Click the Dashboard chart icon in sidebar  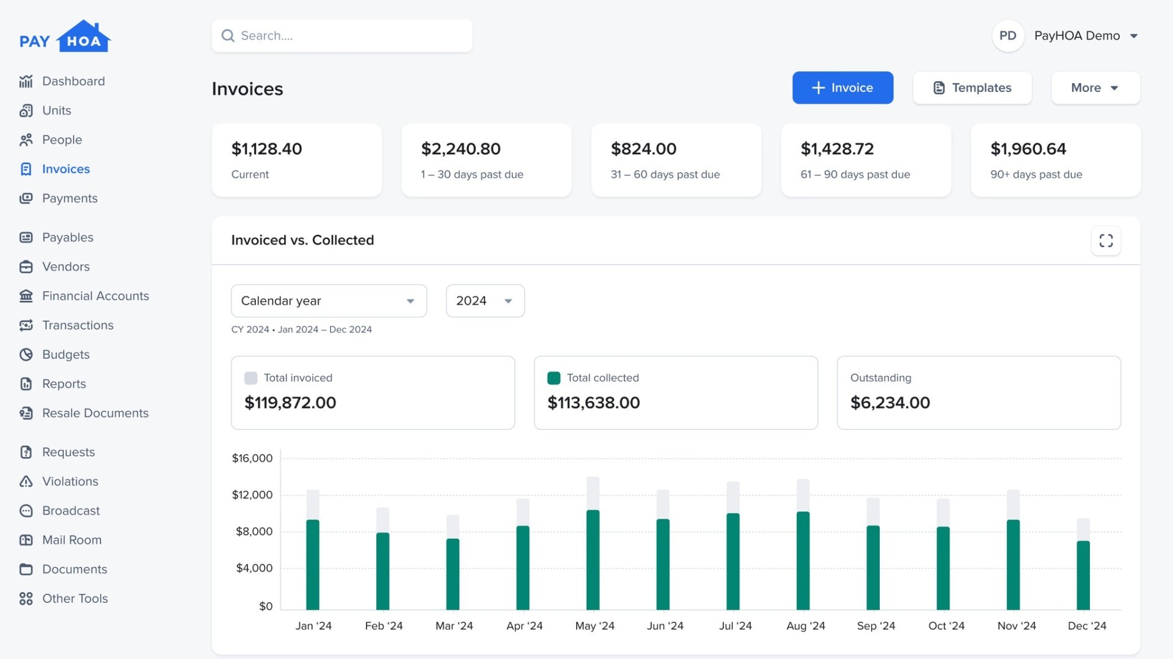[x=26, y=81]
